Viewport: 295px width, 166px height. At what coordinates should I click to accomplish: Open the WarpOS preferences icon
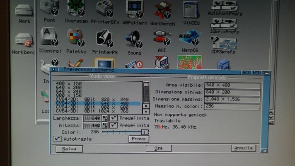[189, 38]
